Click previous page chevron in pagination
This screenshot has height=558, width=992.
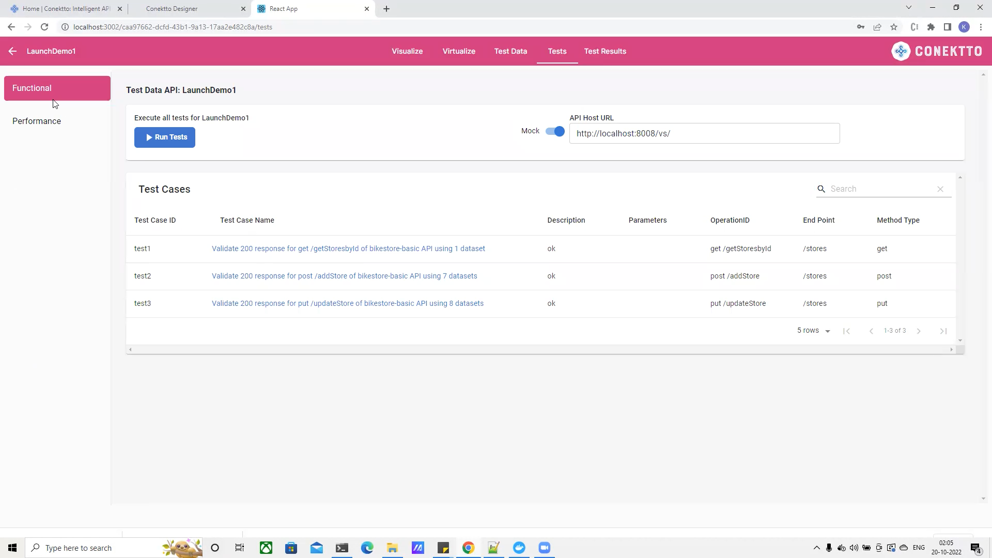coord(871,331)
